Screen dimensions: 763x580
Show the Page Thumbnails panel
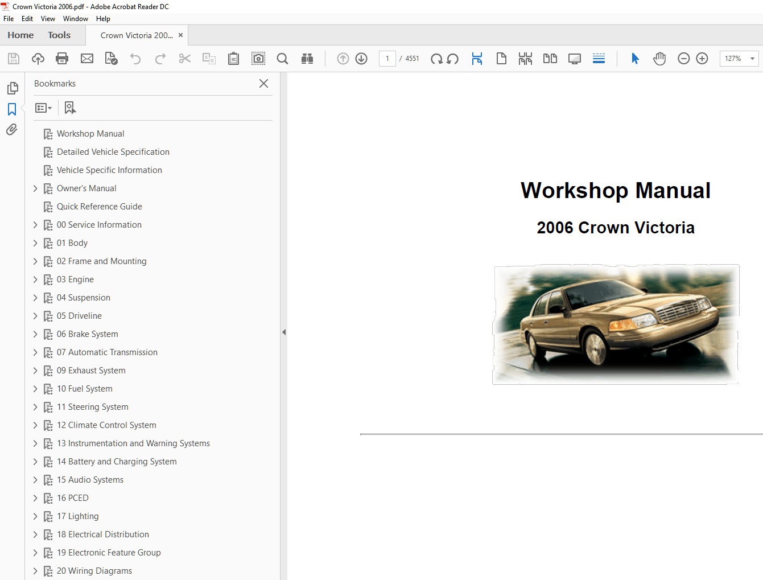[x=12, y=88]
